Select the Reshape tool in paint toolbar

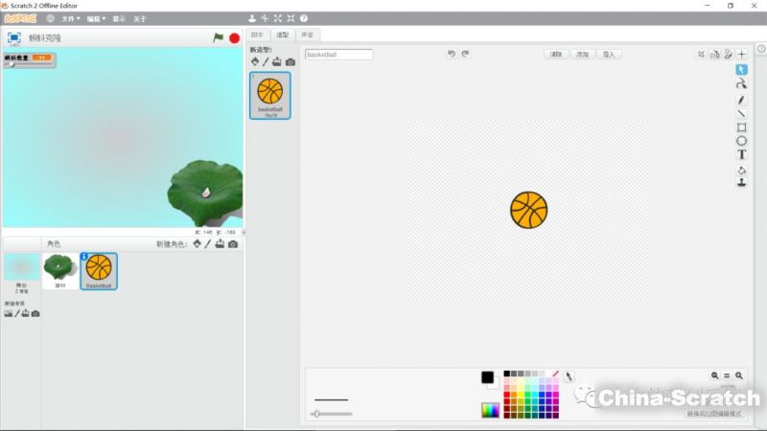tap(741, 84)
